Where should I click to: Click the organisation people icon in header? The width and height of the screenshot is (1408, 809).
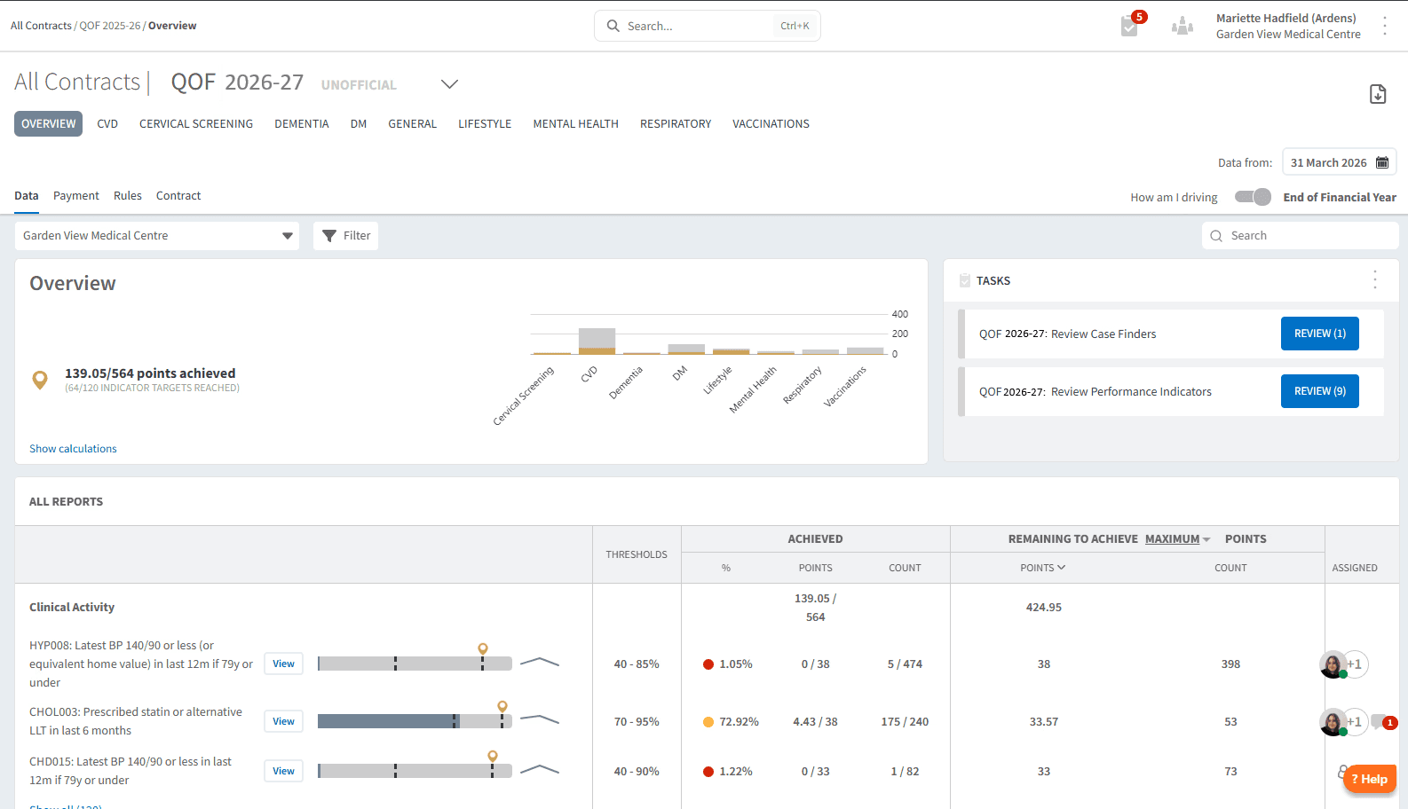point(1182,26)
